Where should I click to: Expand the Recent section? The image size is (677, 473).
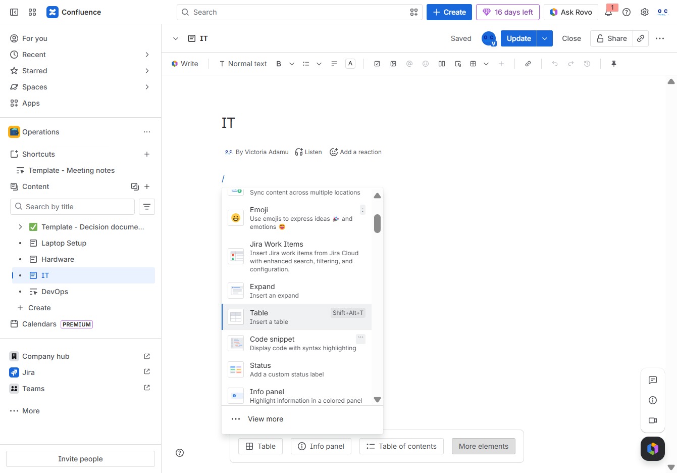(x=147, y=55)
